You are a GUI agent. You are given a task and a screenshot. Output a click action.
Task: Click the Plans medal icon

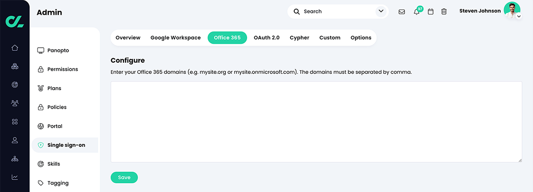click(40, 89)
